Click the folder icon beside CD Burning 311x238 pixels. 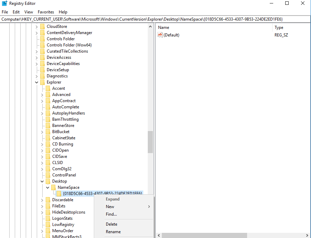tap(48, 144)
